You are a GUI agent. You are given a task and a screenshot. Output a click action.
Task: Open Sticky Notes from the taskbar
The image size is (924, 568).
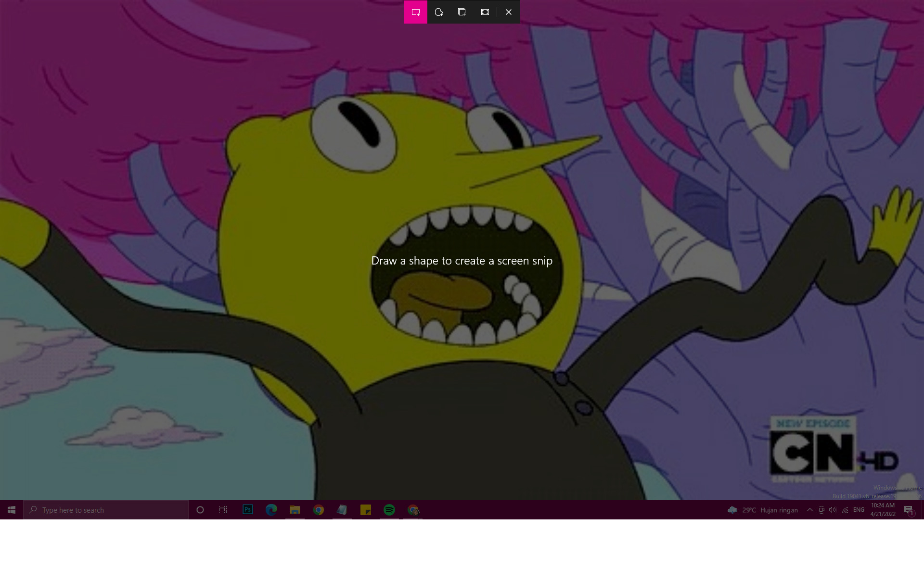(366, 510)
